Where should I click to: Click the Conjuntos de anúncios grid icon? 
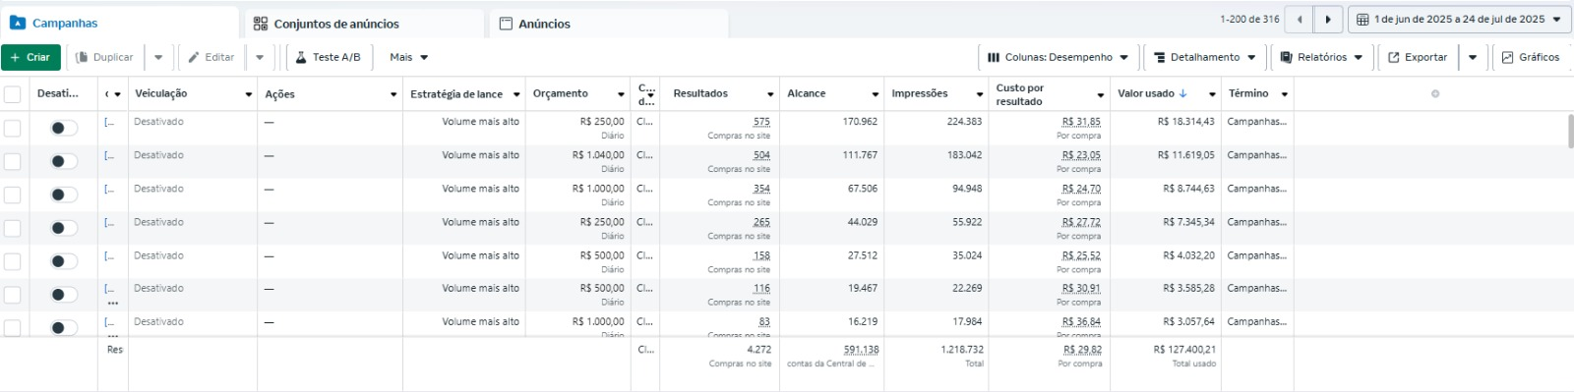[x=261, y=24]
